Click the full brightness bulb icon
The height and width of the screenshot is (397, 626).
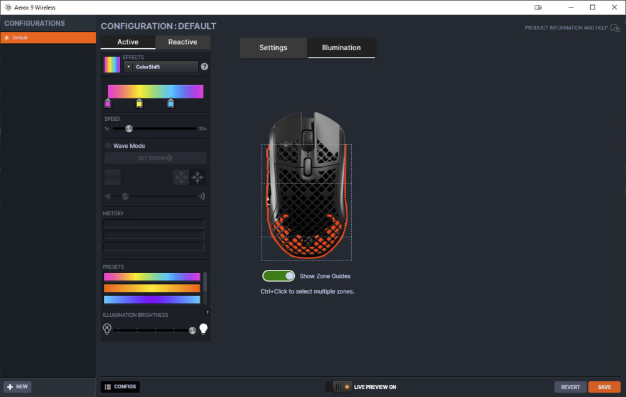[x=203, y=329]
